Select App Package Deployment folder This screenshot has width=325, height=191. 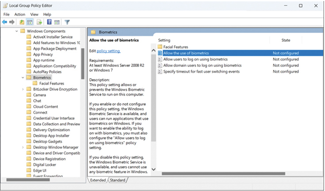(x=55, y=48)
